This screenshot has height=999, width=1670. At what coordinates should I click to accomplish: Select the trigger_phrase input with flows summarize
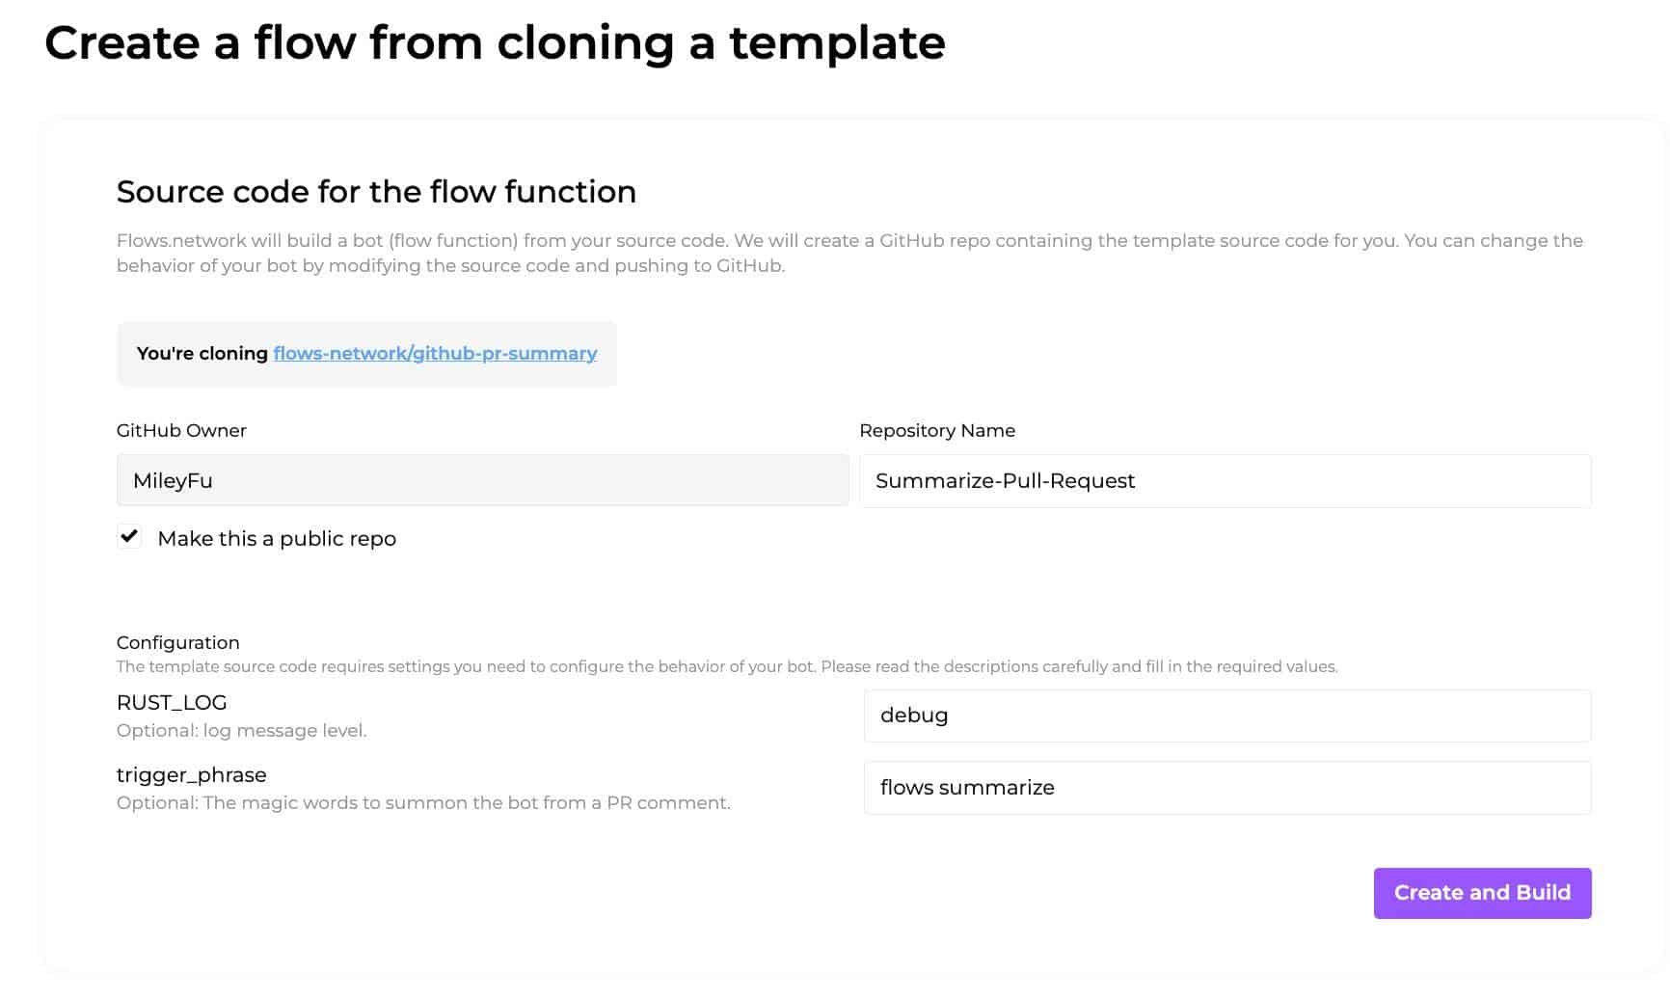pyautogui.click(x=1226, y=788)
